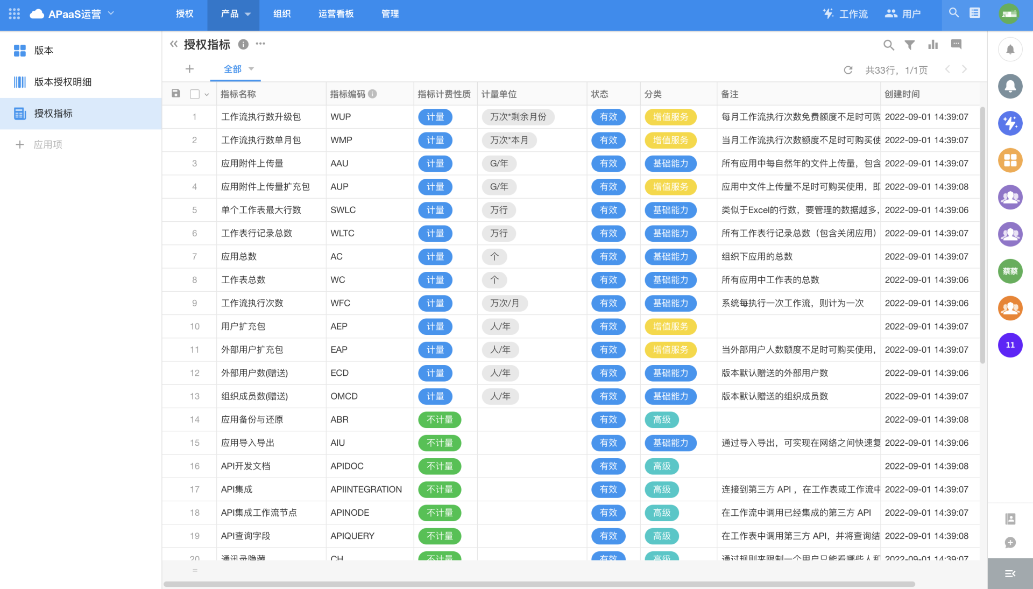Click the table search magnifier icon
1033x589 pixels.
888,45
